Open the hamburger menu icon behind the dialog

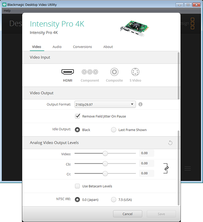click(x=188, y=168)
